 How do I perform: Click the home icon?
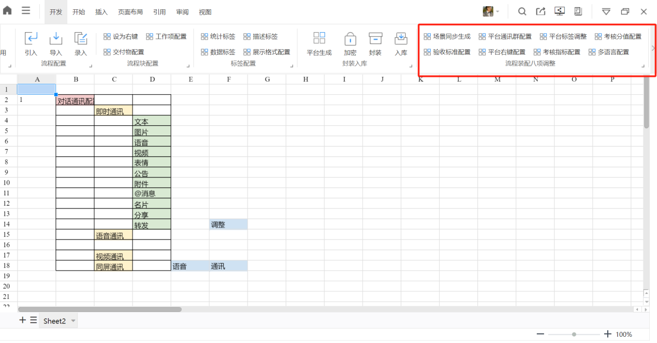(8, 11)
